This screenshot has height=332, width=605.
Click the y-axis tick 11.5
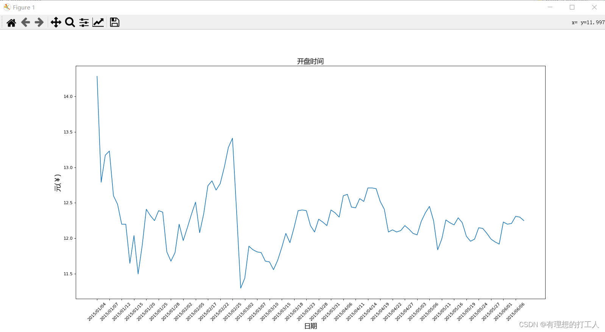tap(68, 274)
